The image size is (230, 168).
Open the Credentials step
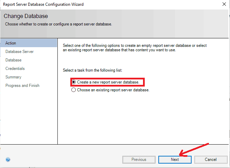15,69
